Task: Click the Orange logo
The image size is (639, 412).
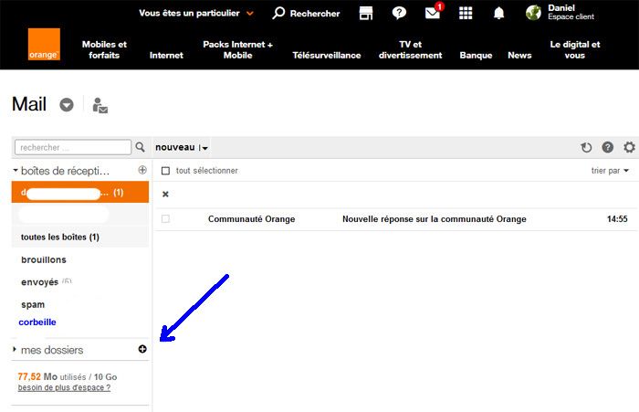Action: pyautogui.click(x=44, y=44)
